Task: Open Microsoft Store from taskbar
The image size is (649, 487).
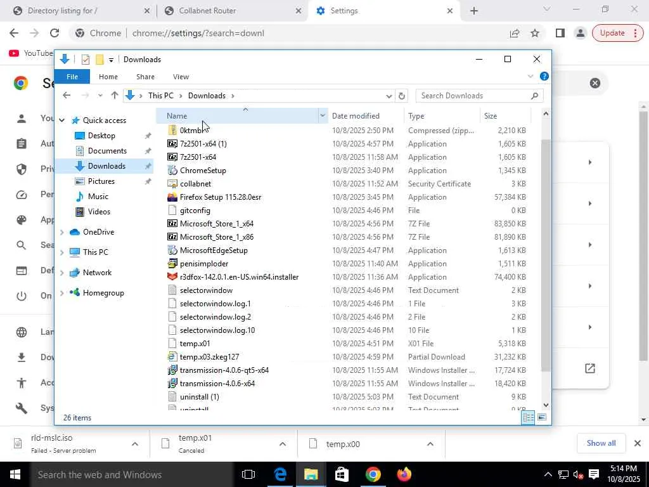Action: point(342,474)
